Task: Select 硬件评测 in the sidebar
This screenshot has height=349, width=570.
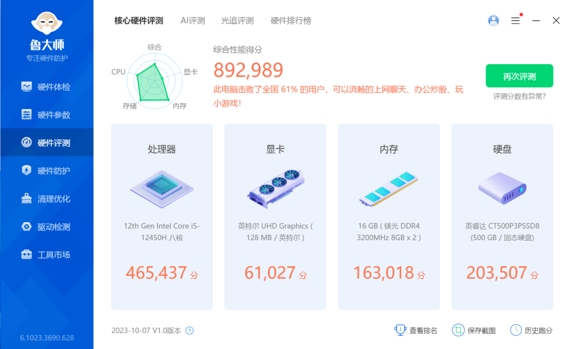Action: [x=47, y=142]
